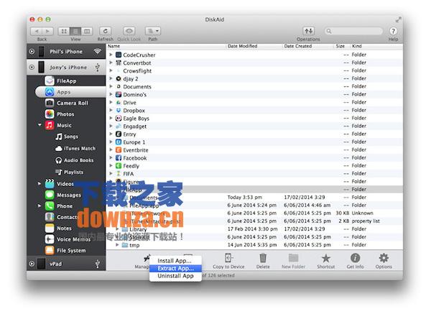Select the Feedly app row
Viewport: 431px width, 309px height.
pos(254,166)
